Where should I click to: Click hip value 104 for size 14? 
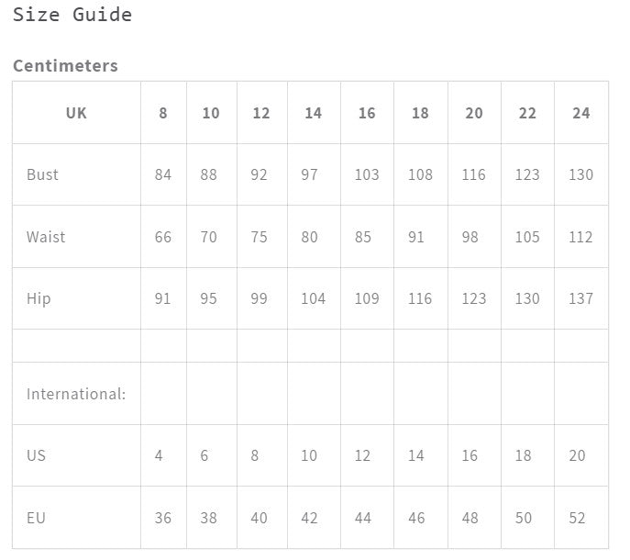313,298
